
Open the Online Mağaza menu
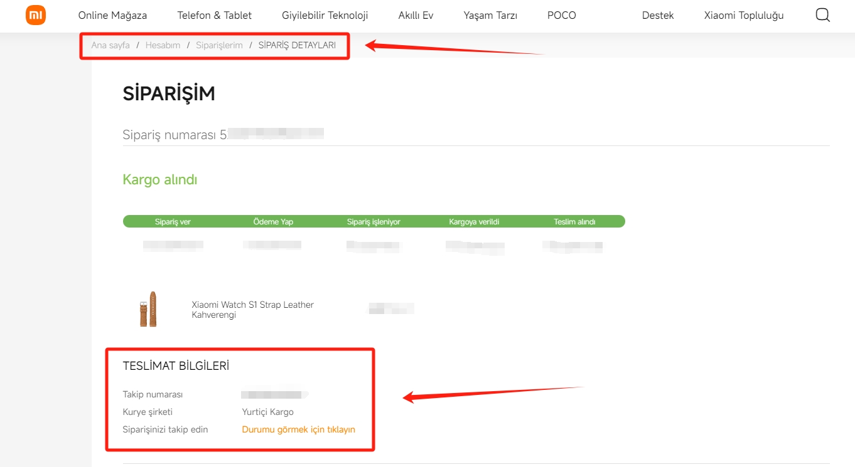112,15
